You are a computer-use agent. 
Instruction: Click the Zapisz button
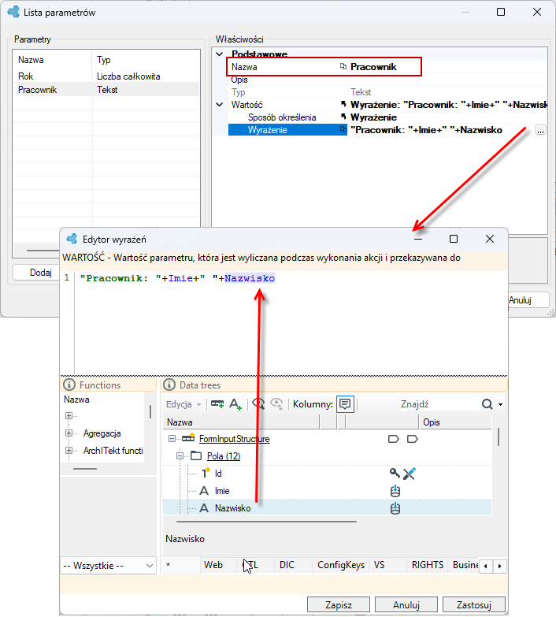(x=339, y=605)
